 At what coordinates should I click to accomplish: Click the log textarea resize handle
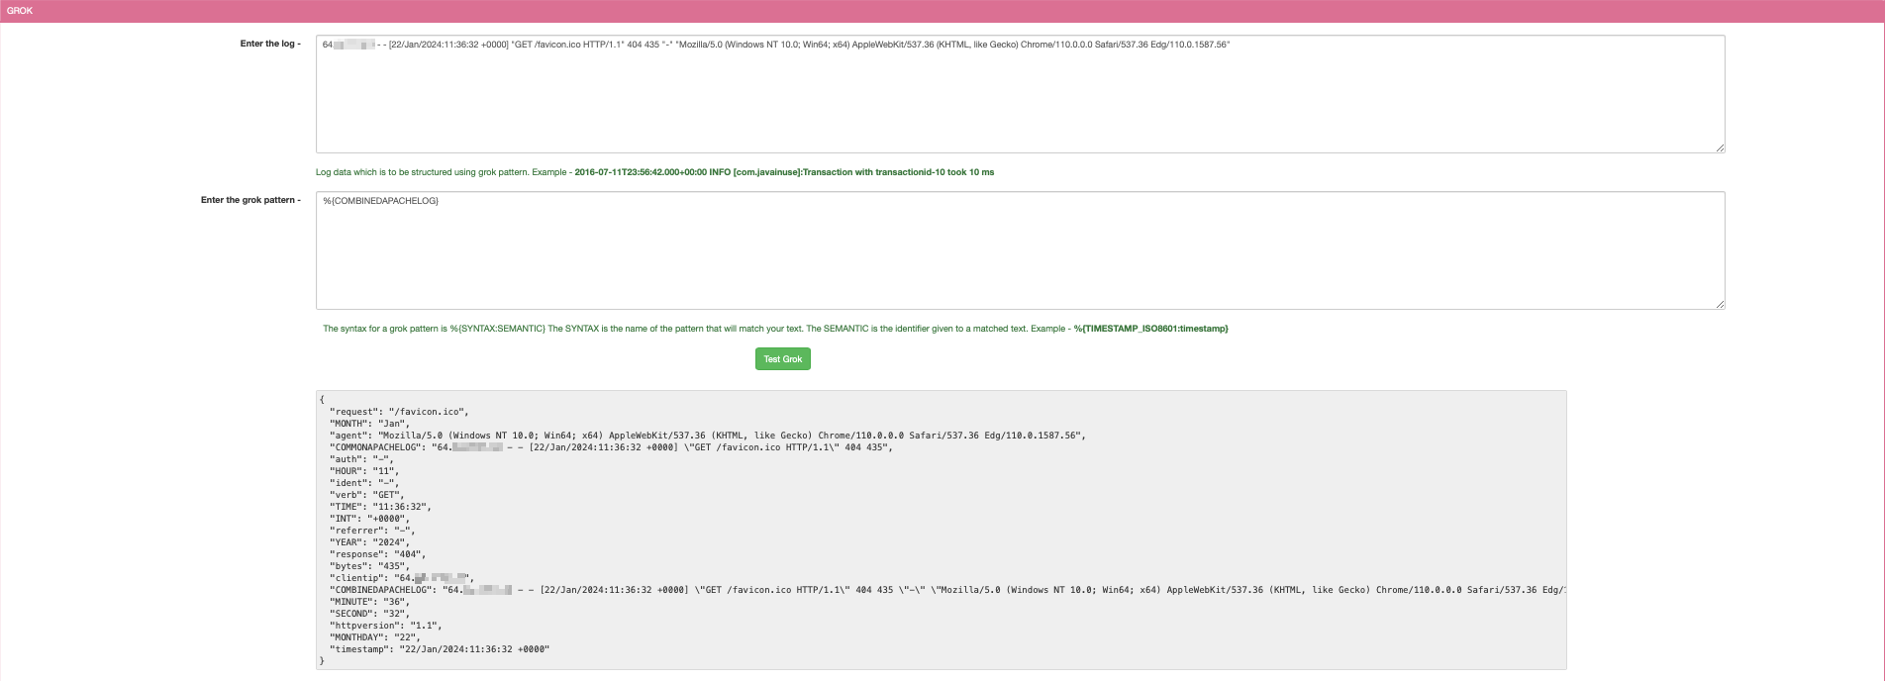[x=1720, y=147]
